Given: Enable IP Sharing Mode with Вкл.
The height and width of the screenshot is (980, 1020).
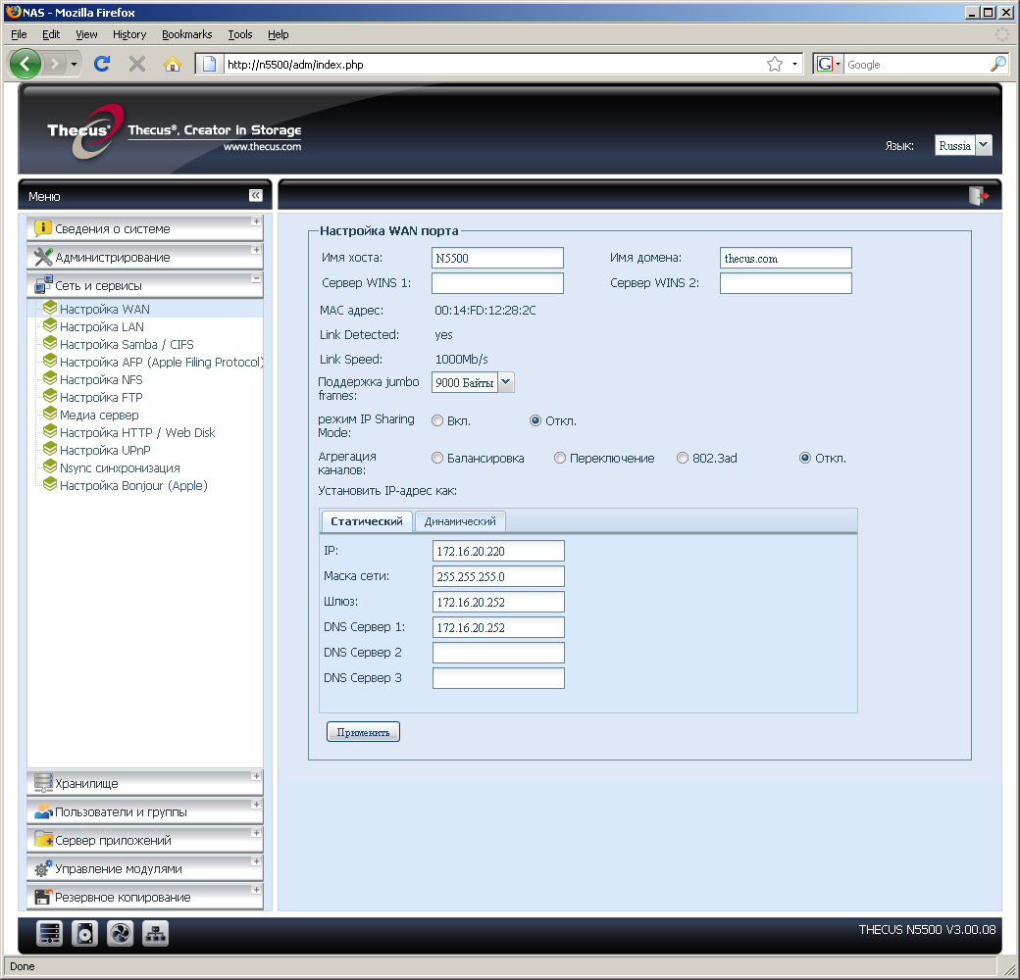Looking at the screenshot, I should [x=437, y=421].
